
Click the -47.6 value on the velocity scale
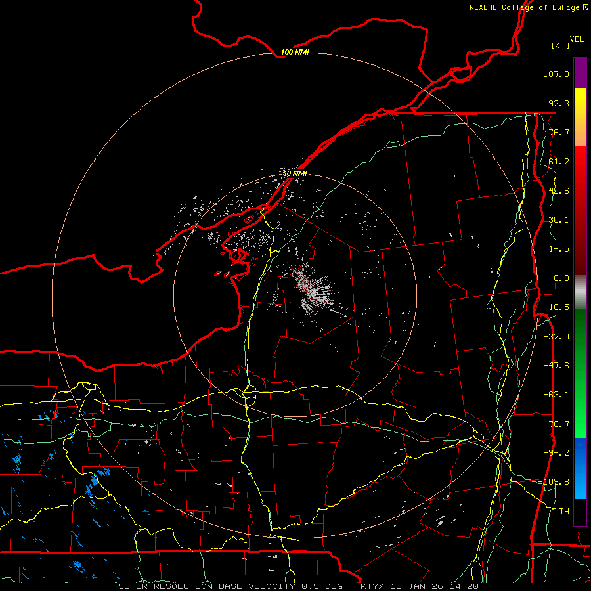(556, 366)
